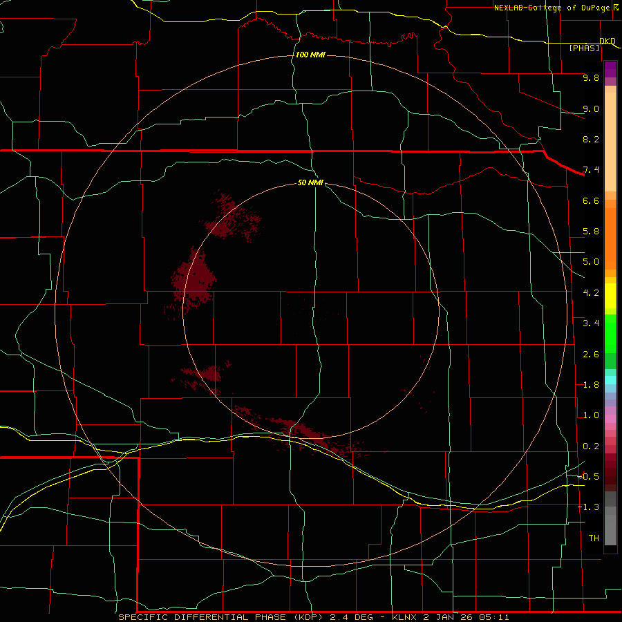Click the -0.5 value on color scale
622x622 pixels.
(588, 477)
